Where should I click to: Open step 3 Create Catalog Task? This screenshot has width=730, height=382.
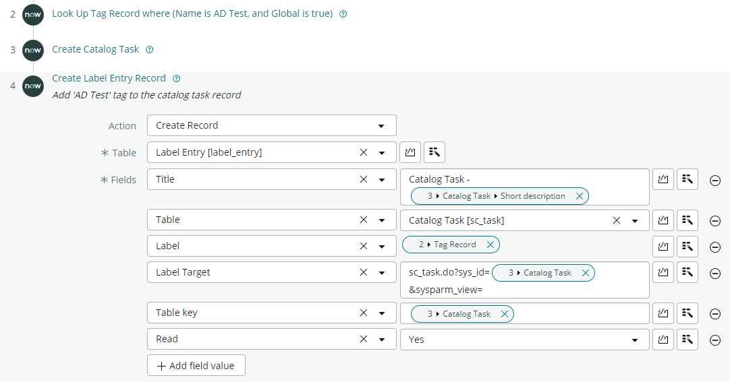[x=95, y=49]
